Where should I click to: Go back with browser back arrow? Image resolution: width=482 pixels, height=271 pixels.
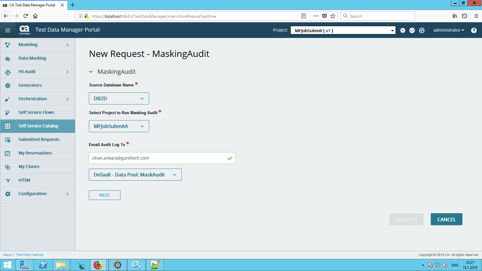click(6, 16)
